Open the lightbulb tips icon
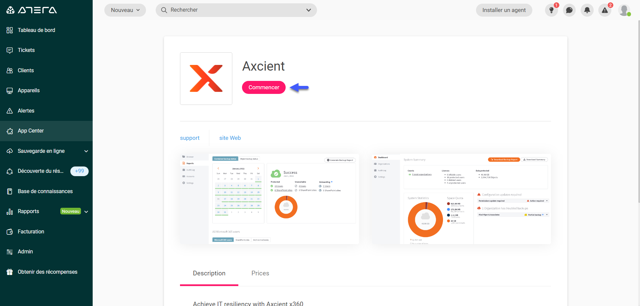 coord(552,10)
